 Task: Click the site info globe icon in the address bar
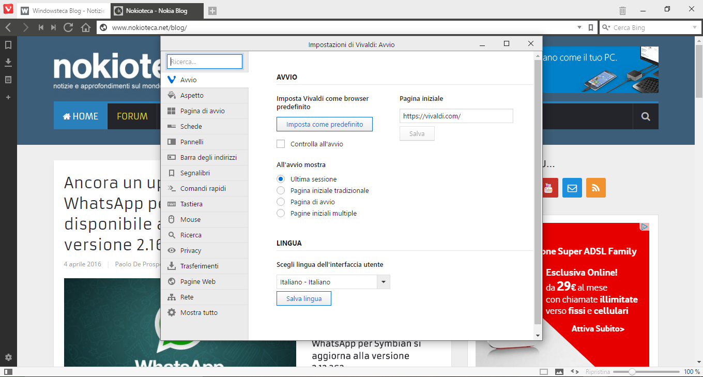click(x=103, y=27)
